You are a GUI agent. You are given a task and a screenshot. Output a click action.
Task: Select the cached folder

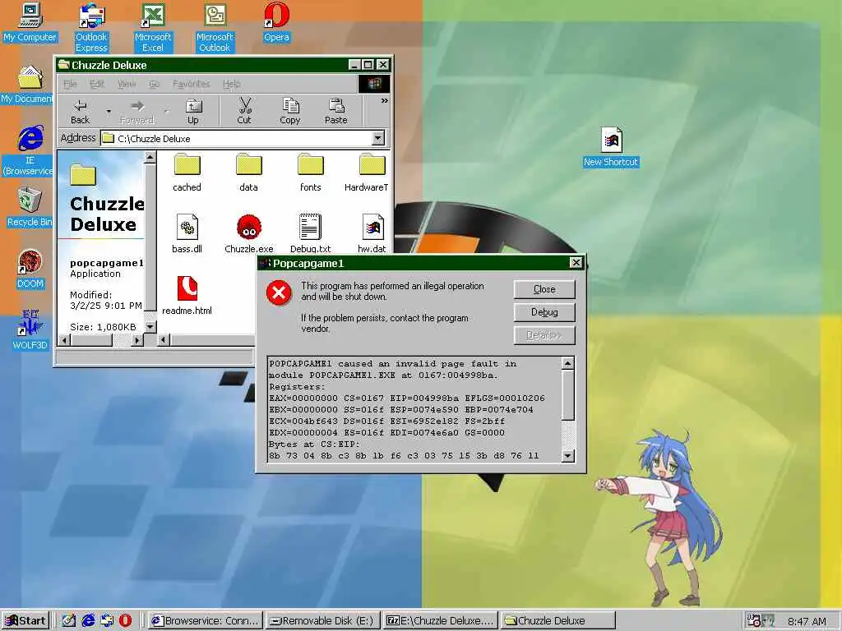[187, 173]
